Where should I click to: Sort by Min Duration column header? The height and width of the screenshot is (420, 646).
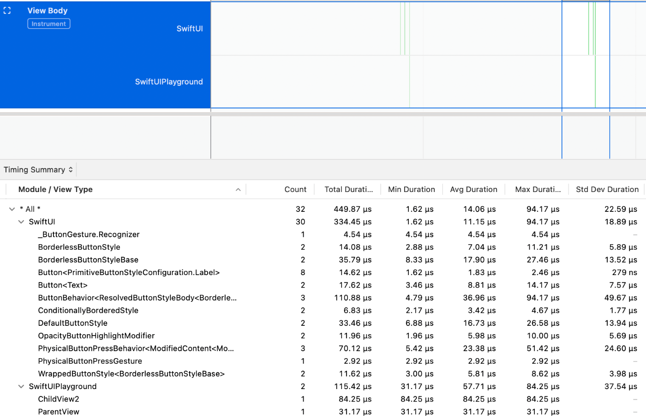(x=412, y=189)
